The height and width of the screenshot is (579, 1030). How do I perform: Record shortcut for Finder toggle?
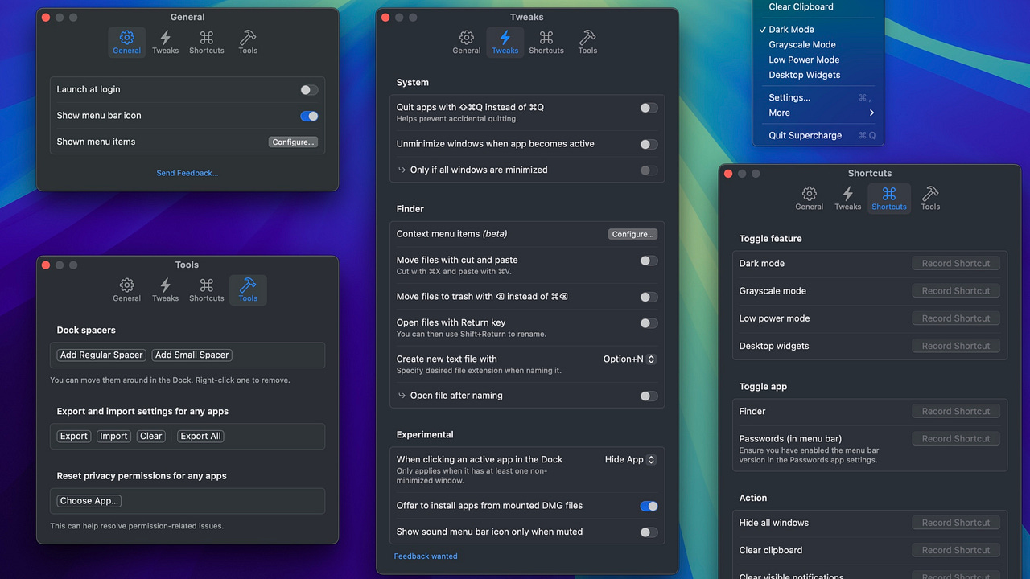point(956,412)
